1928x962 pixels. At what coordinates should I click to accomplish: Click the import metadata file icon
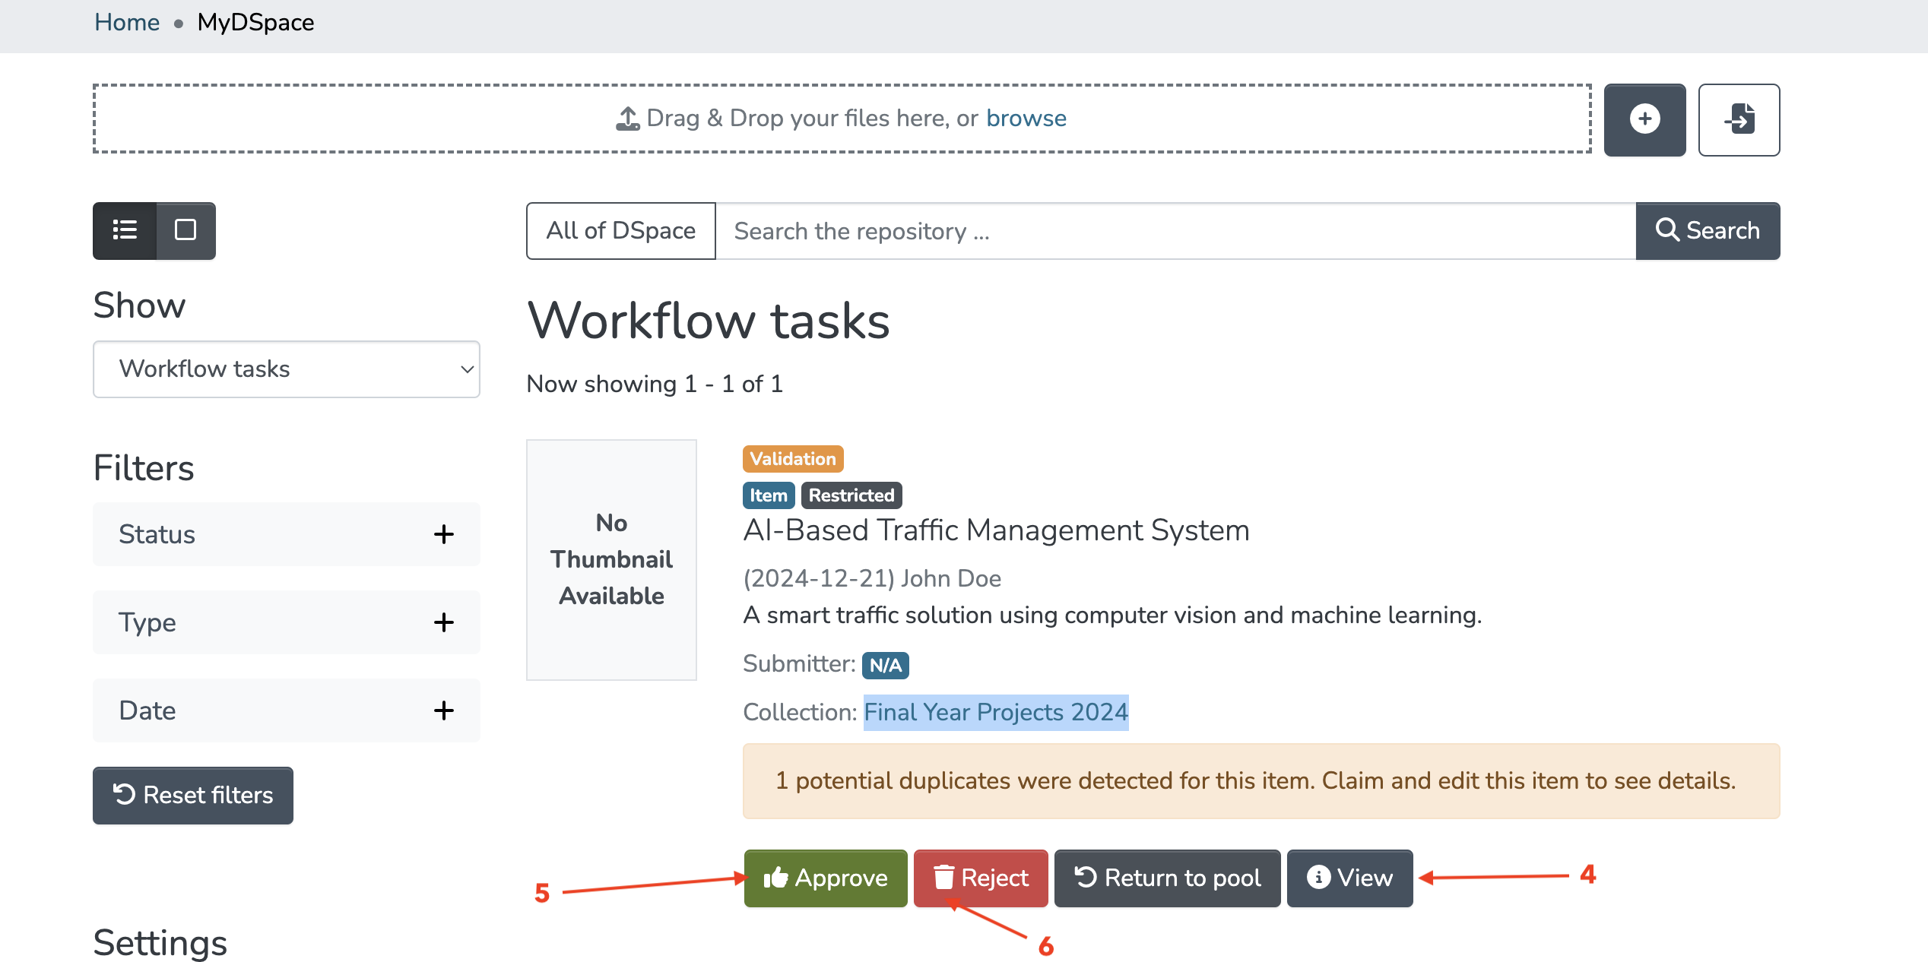pos(1739,119)
